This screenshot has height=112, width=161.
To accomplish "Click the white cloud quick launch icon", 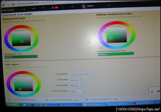I will [x=24, y=105].
